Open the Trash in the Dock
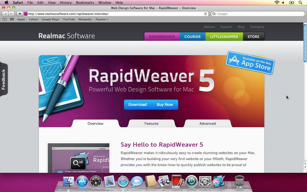Screen dimensions: 307x192 [x=240, y=181]
